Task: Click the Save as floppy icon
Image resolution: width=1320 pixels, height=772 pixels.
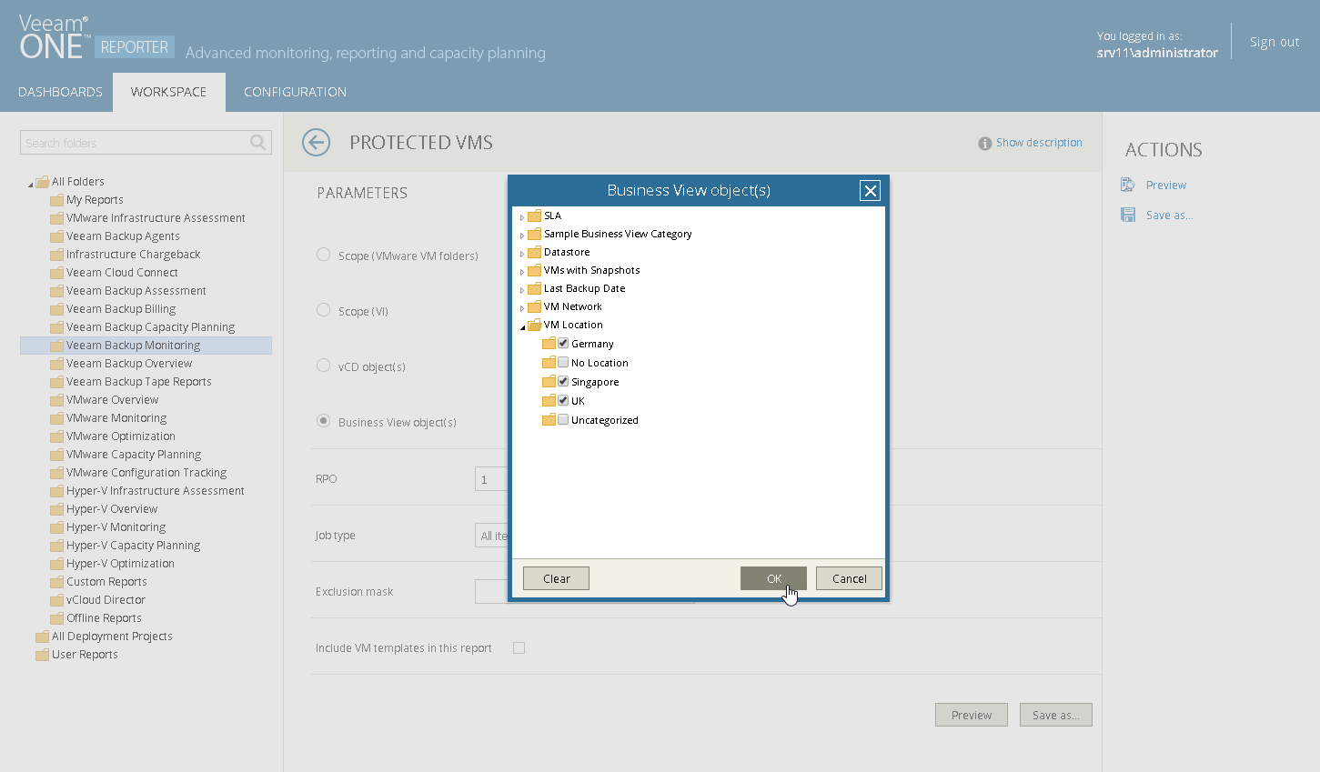Action: pos(1128,215)
